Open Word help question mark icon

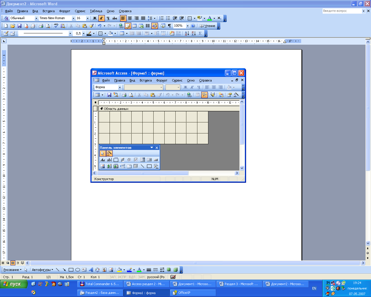click(193, 26)
